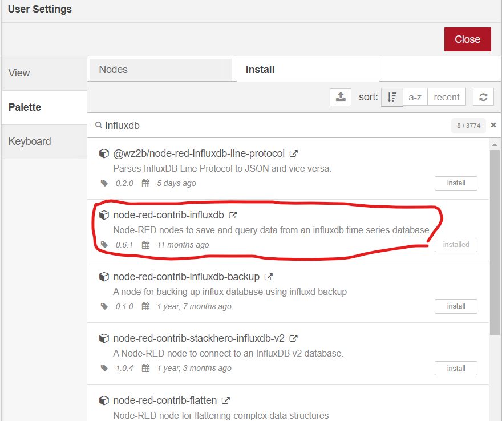
Task: Install node-red-contrib-influxdb-backup
Action: point(456,306)
